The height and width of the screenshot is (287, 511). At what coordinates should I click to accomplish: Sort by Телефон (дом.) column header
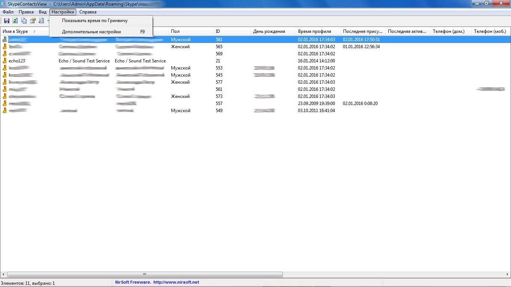451,31
